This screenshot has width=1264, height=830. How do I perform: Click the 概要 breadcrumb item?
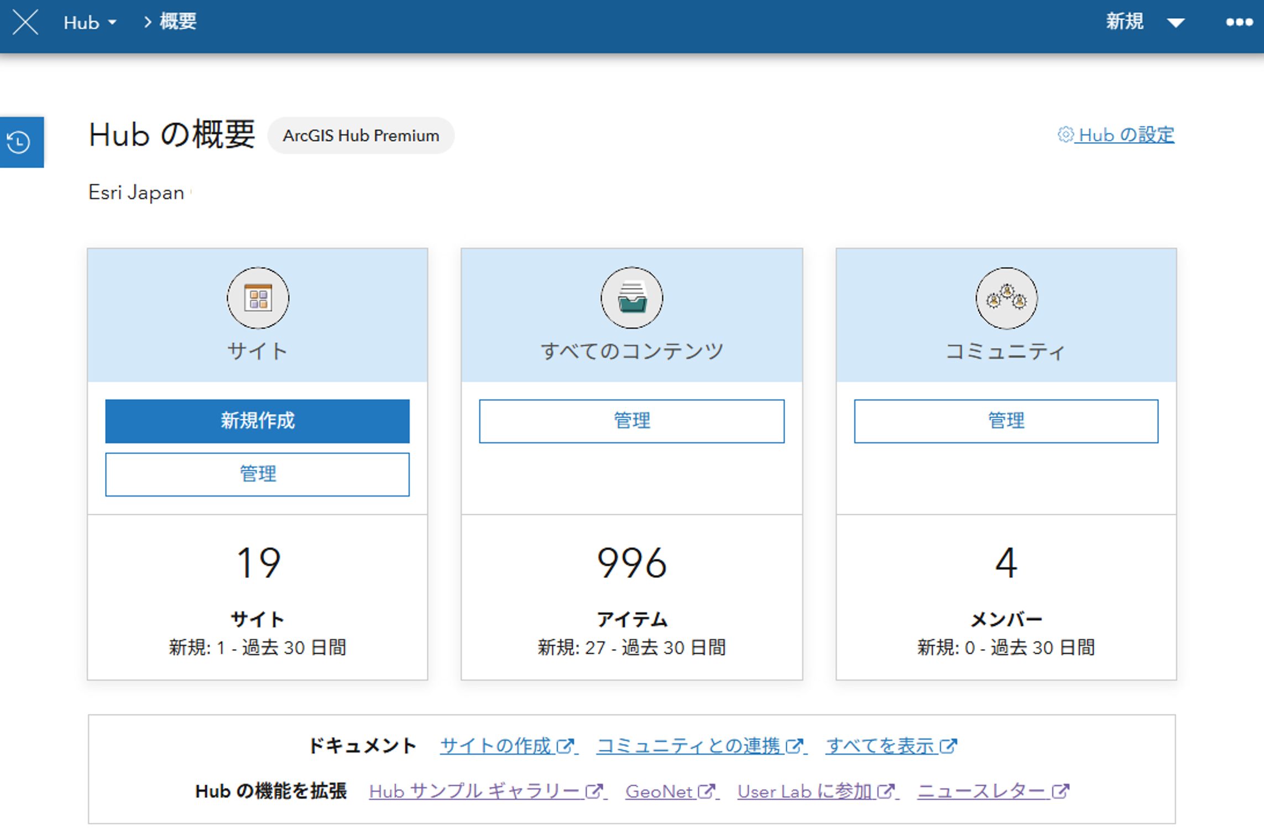(x=177, y=22)
